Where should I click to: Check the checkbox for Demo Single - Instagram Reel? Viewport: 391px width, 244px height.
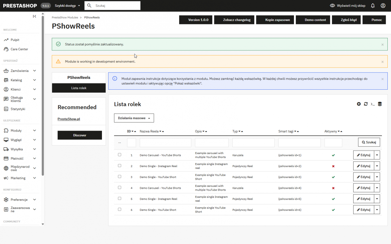click(119, 166)
